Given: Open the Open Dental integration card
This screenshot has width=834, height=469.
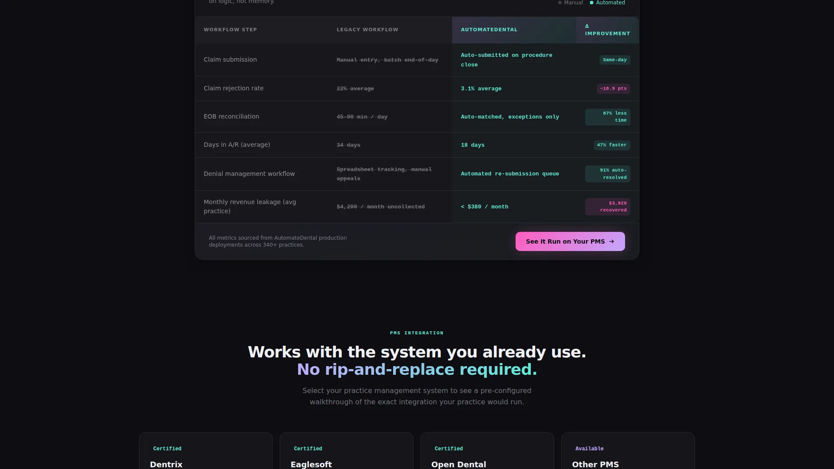Looking at the screenshot, I should click(487, 451).
